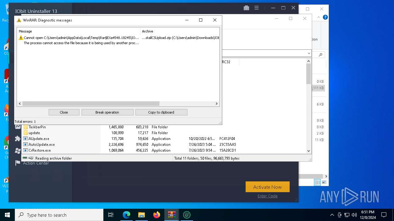Open Action Center in IObit Uninstaller sidebar
Screen dimensions: 394x221
[x=36, y=163]
